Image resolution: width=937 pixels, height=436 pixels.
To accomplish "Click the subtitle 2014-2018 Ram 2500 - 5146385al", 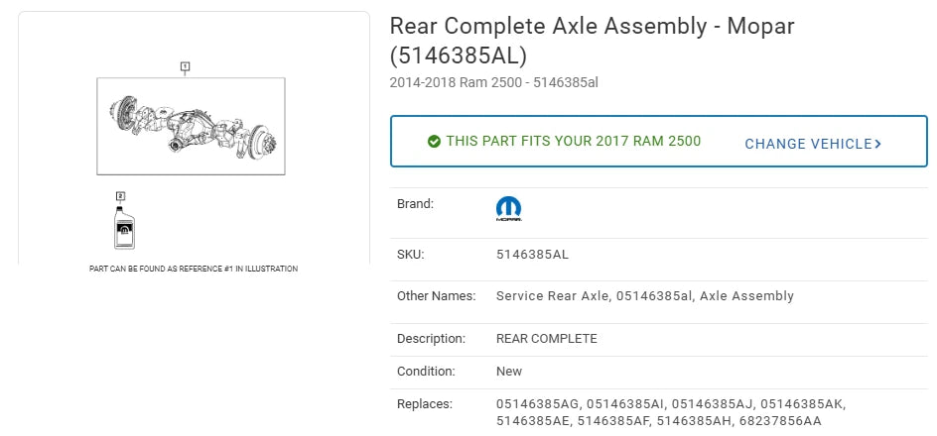I will point(493,82).
